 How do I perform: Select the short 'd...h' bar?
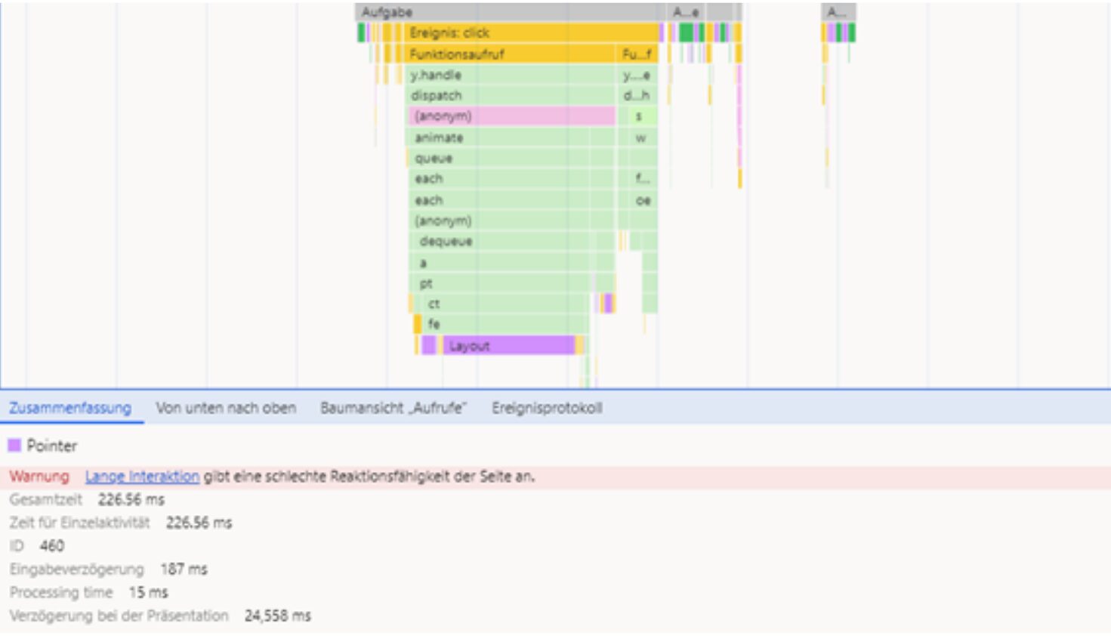tap(637, 95)
